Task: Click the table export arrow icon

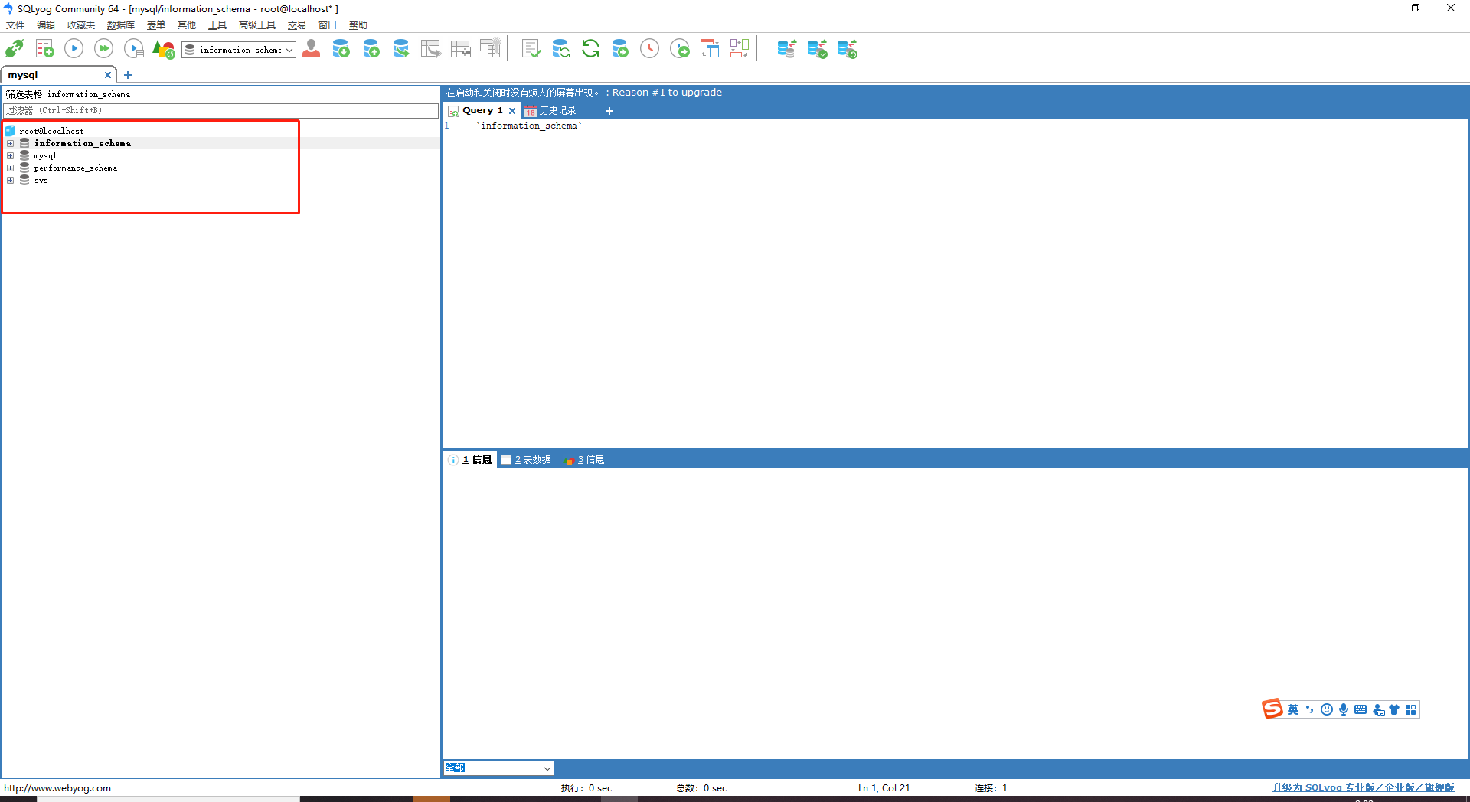Action: pyautogui.click(x=431, y=49)
